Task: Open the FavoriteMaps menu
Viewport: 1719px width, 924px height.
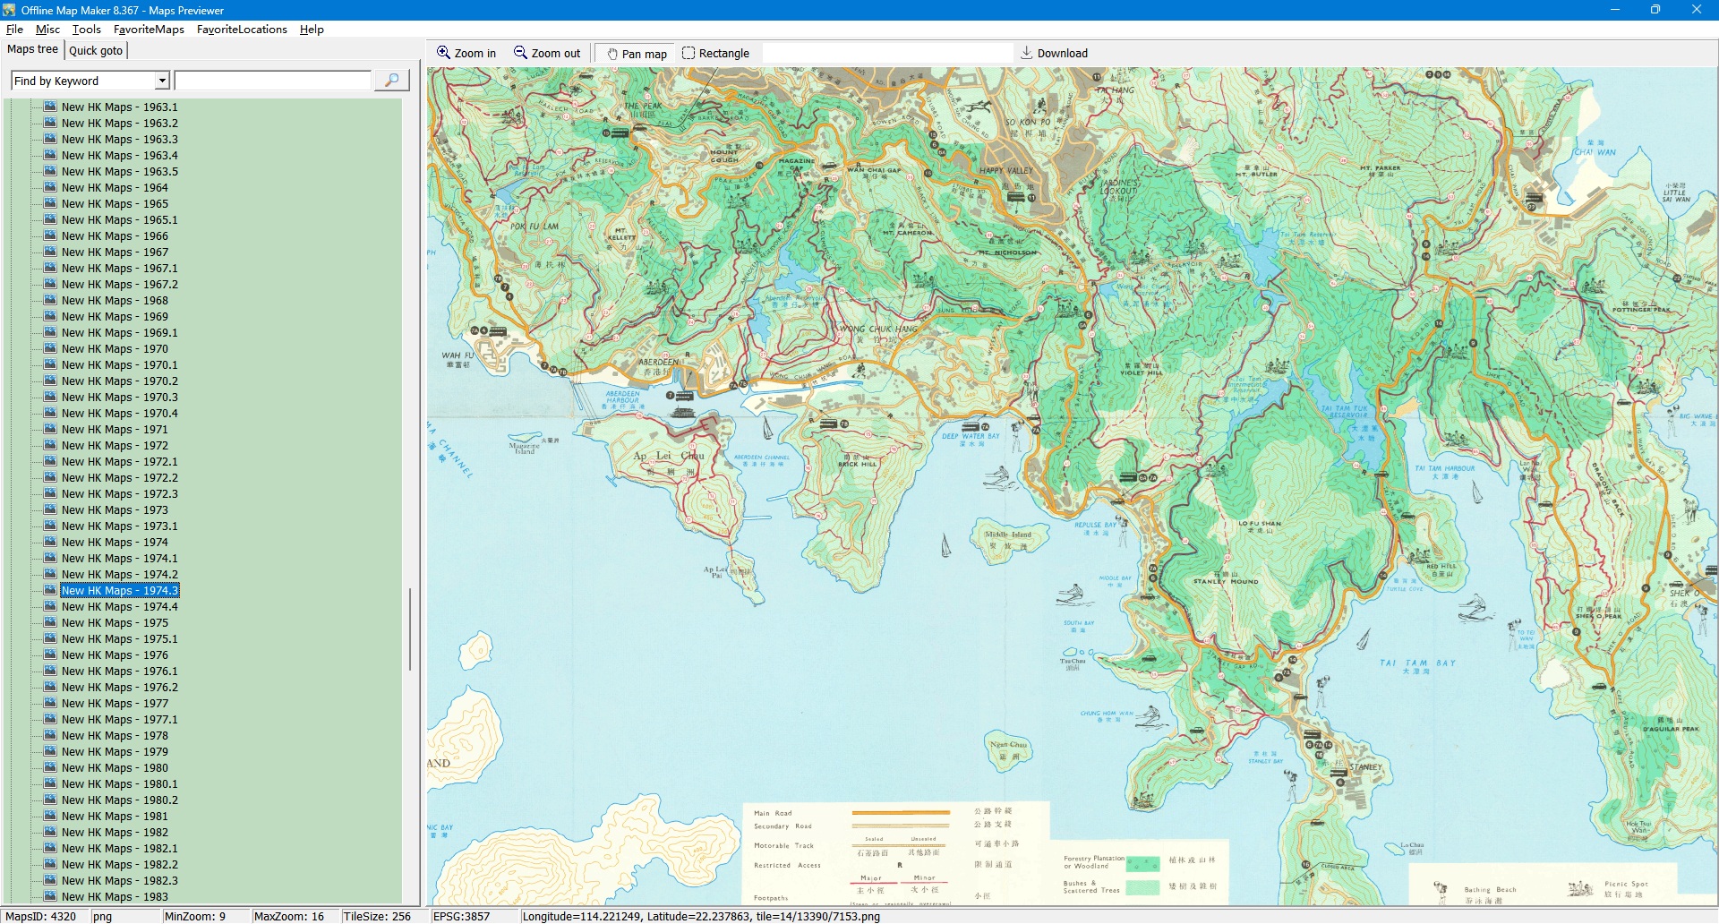Action: (x=149, y=30)
